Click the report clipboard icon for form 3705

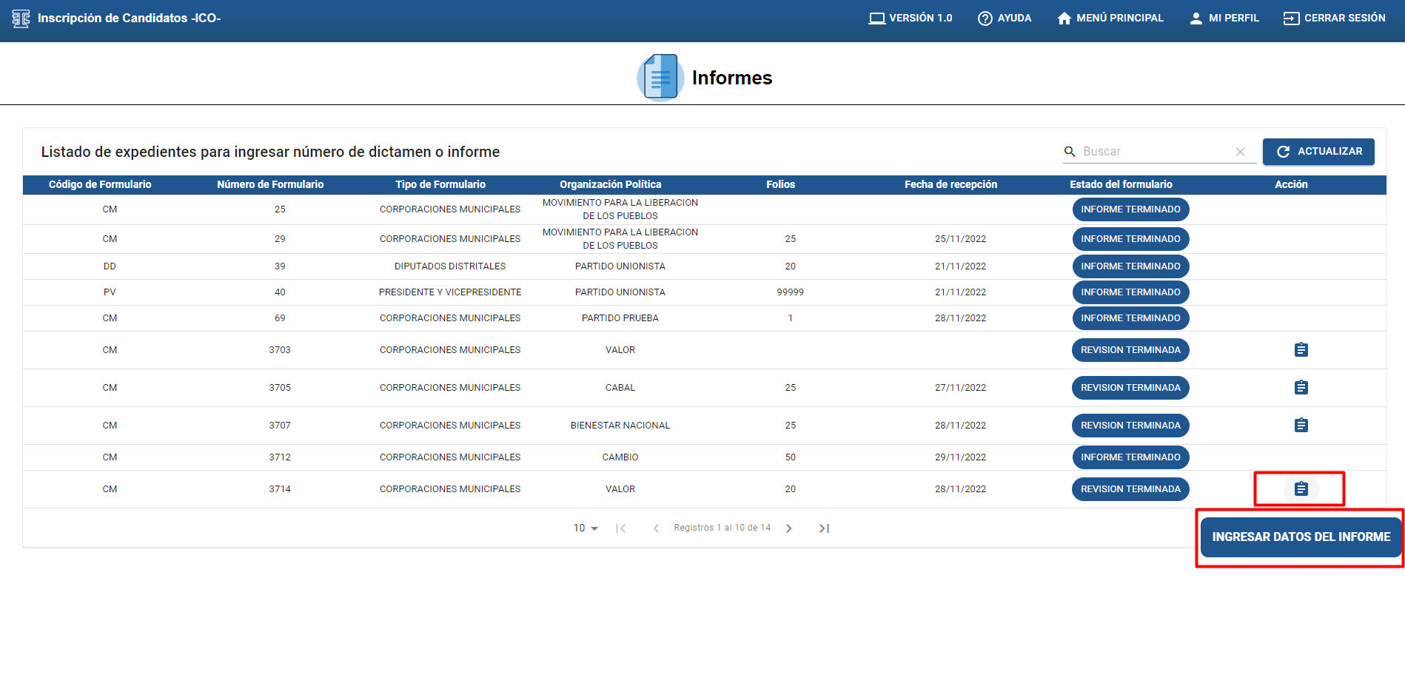1301,387
